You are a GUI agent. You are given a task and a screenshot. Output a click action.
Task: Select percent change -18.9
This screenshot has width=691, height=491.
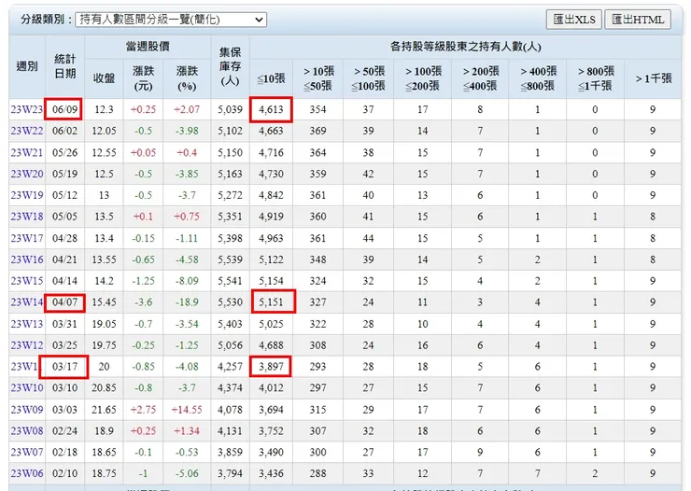pyautogui.click(x=187, y=302)
